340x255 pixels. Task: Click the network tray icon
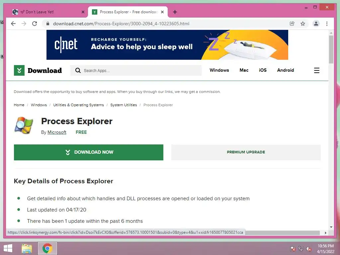(300, 248)
